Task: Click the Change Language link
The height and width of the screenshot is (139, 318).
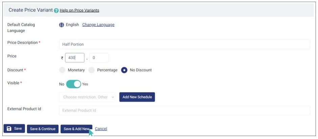Action: pyautogui.click(x=98, y=25)
